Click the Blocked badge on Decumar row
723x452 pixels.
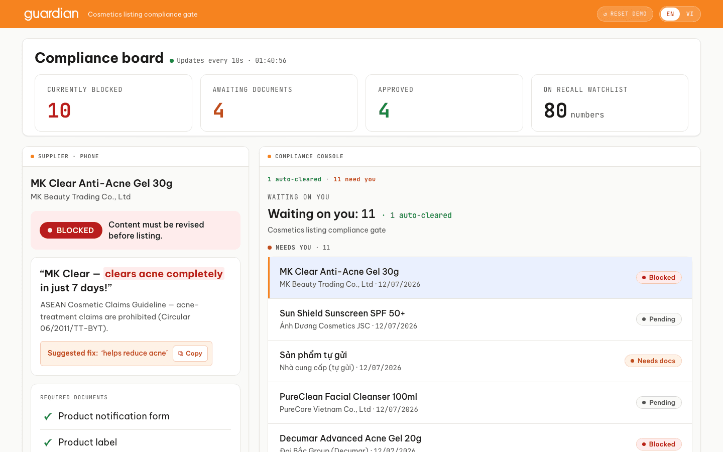(659, 444)
